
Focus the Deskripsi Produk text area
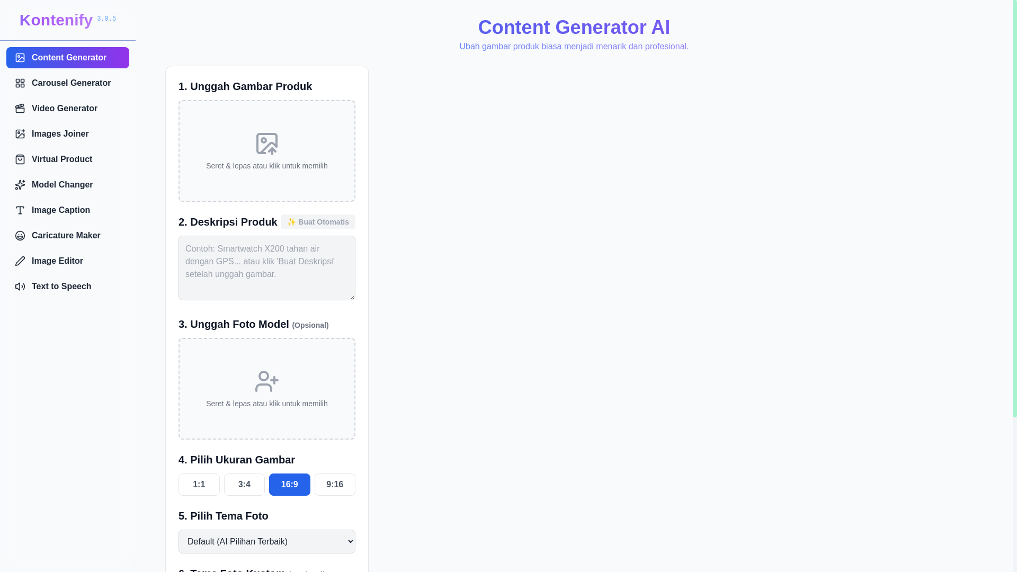point(267,268)
